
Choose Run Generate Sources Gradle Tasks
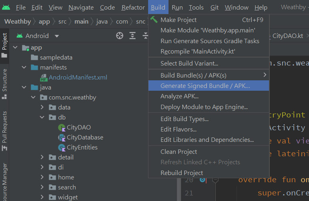click(x=209, y=41)
